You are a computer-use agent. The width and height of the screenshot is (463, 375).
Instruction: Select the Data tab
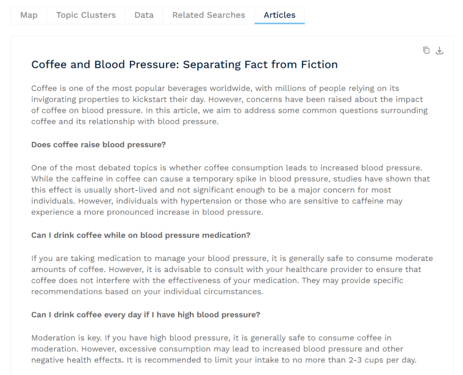144,15
